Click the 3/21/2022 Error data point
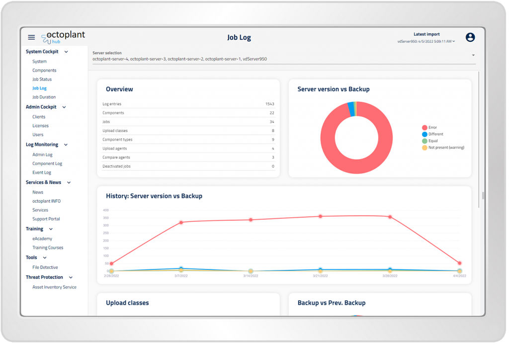 pos(320,216)
